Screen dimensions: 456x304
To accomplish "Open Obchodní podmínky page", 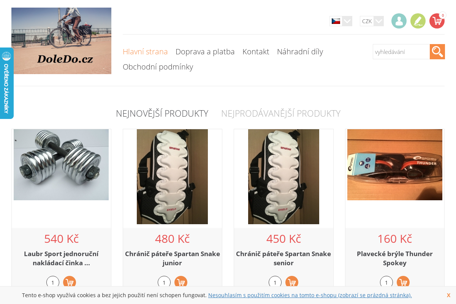I will [158, 66].
